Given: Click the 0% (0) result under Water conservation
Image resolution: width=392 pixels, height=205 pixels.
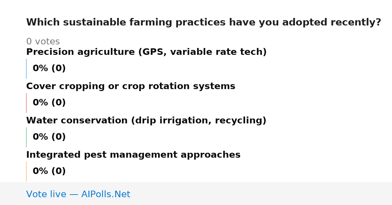Looking at the screenshot, I should pos(49,137).
